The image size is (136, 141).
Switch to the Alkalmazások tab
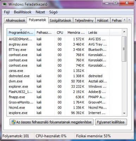[16, 20]
